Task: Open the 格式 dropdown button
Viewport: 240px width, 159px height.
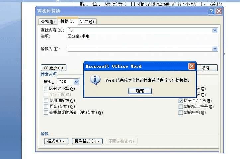Action: 56,141
